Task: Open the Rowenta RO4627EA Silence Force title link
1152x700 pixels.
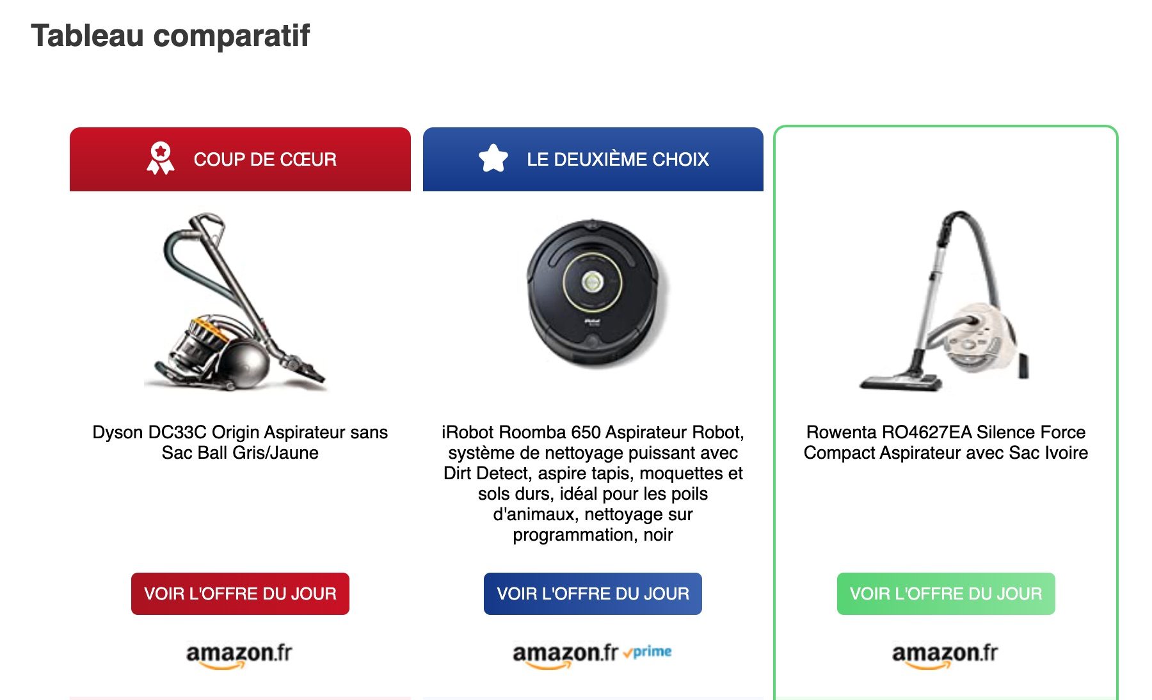Action: 945,442
